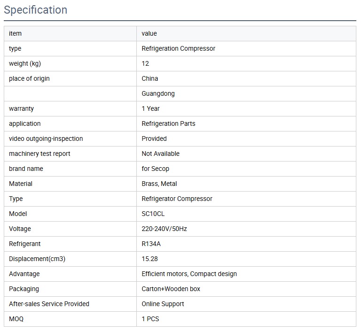Click the 'for Secop' brand name value
This screenshot has height=331, width=362.
[155, 169]
